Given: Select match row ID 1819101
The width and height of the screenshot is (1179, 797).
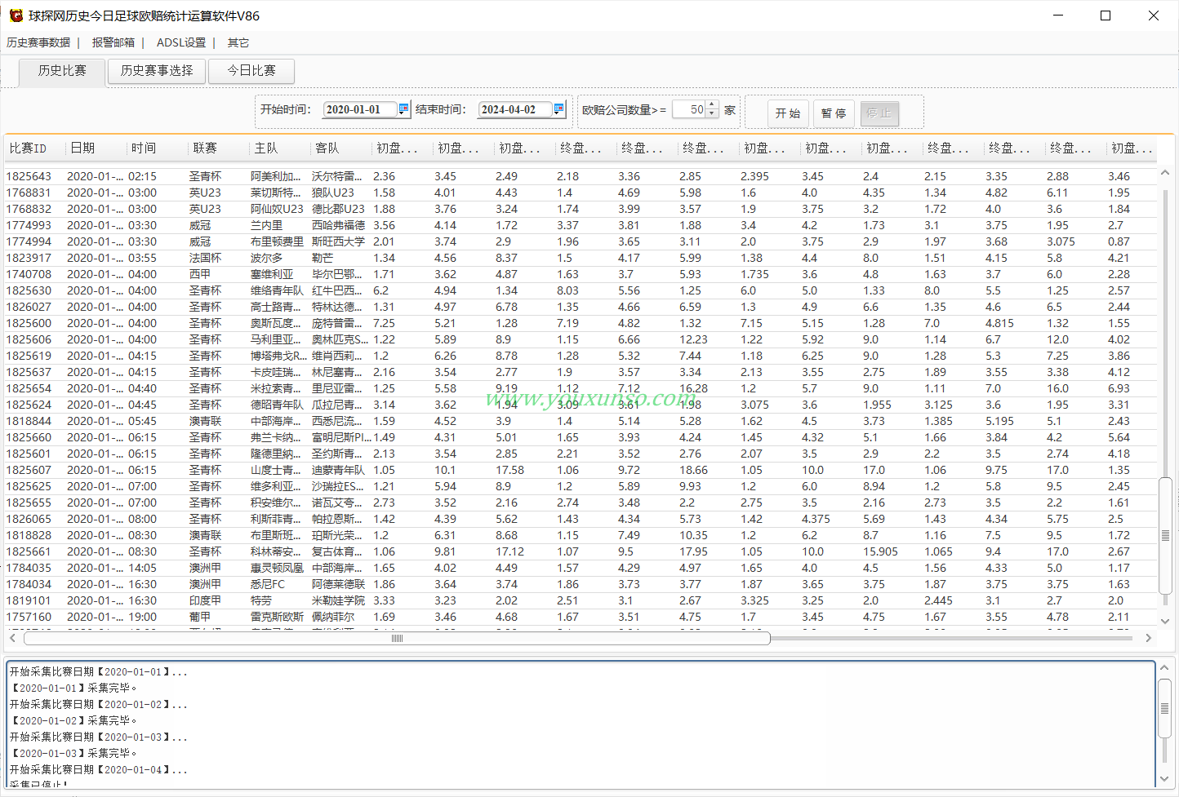Looking at the screenshot, I should (x=581, y=600).
